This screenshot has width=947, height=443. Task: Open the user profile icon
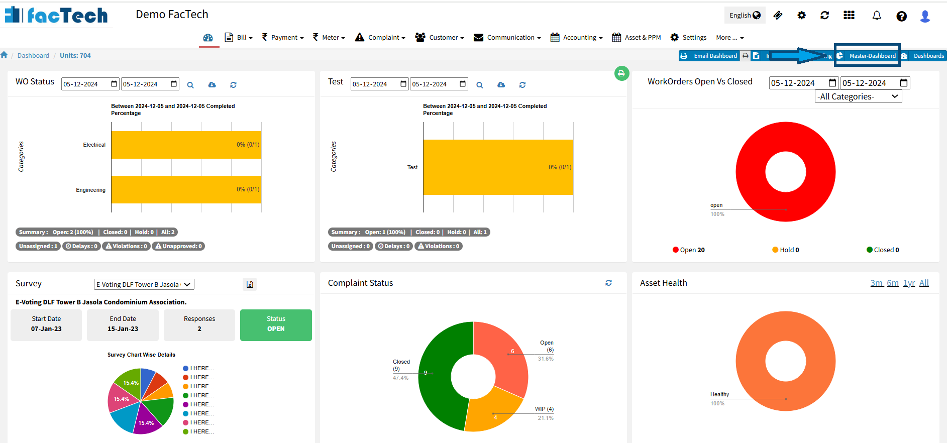(925, 16)
